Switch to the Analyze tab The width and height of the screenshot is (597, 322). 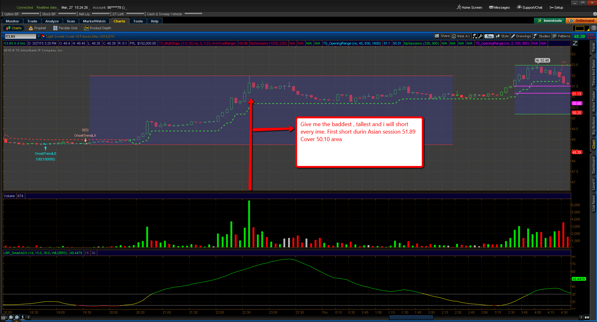pyautogui.click(x=52, y=21)
